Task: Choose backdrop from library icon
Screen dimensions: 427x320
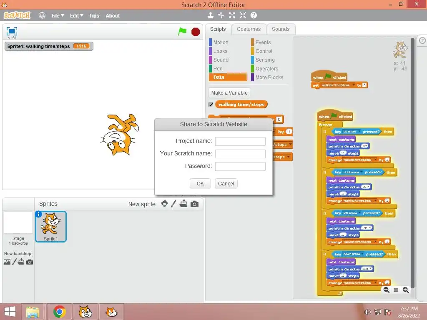Action: point(7,262)
